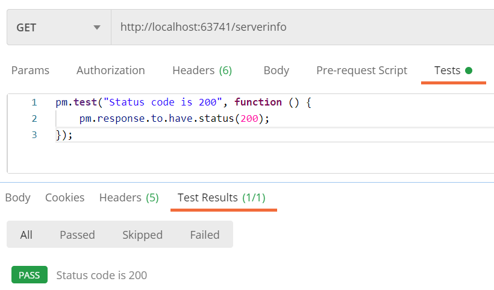Select the Tests tab
494x290 pixels.
click(448, 71)
